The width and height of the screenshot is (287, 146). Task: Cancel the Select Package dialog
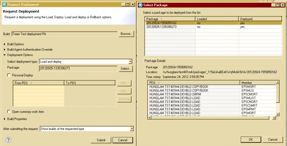tap(273, 139)
